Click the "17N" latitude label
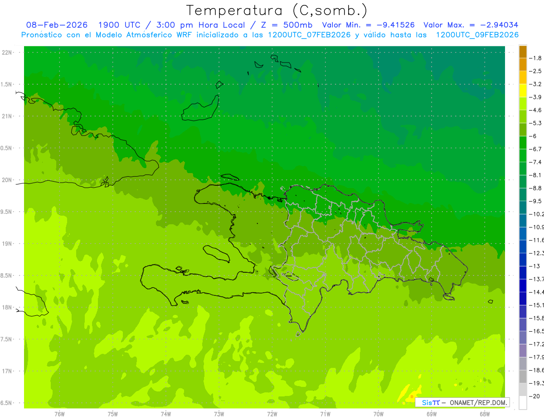The height and width of the screenshot is (420, 544). coord(6,372)
